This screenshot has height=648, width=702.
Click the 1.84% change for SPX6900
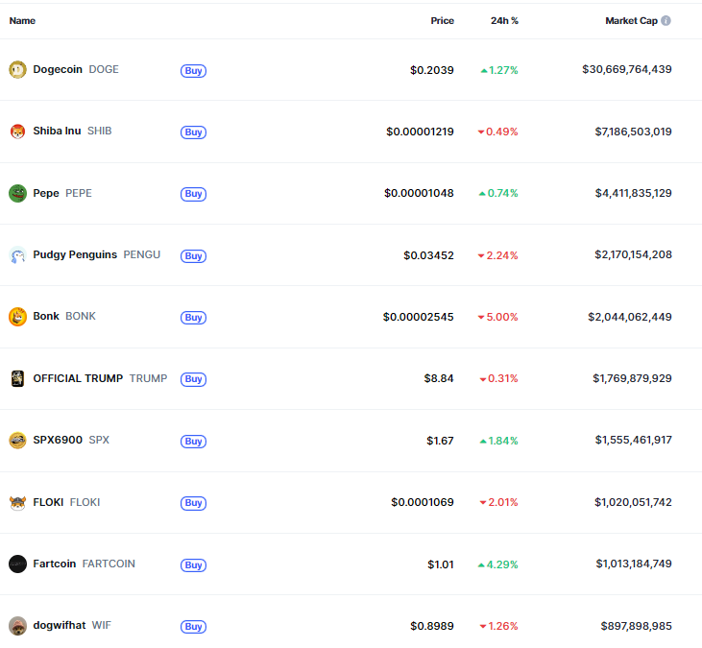pos(498,442)
